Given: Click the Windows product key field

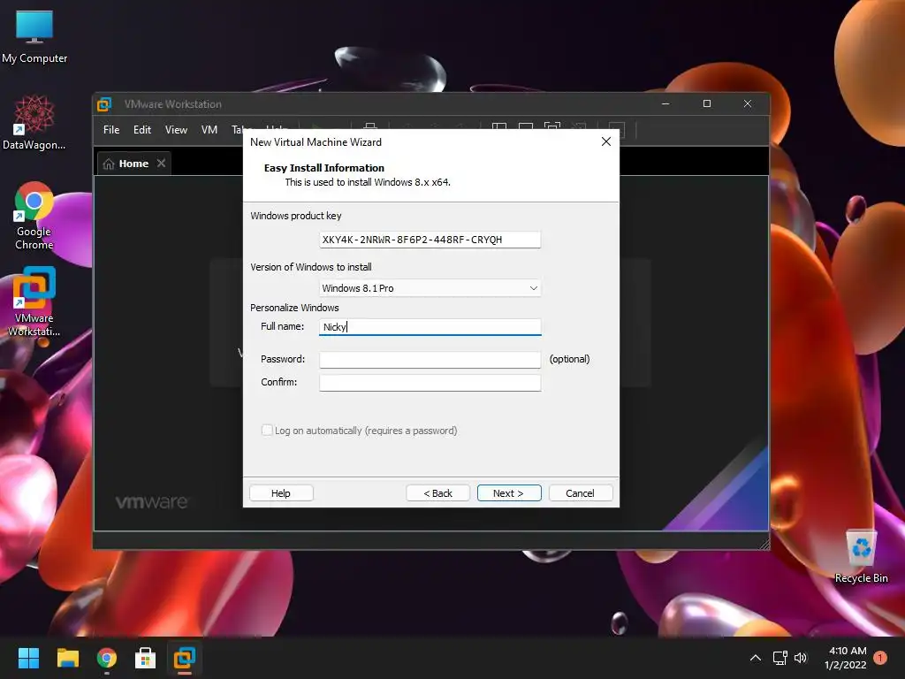Looking at the screenshot, I should point(430,240).
